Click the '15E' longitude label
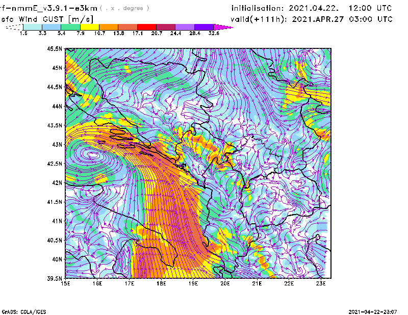Screen dimensions: 408x315 [x=65, y=283]
